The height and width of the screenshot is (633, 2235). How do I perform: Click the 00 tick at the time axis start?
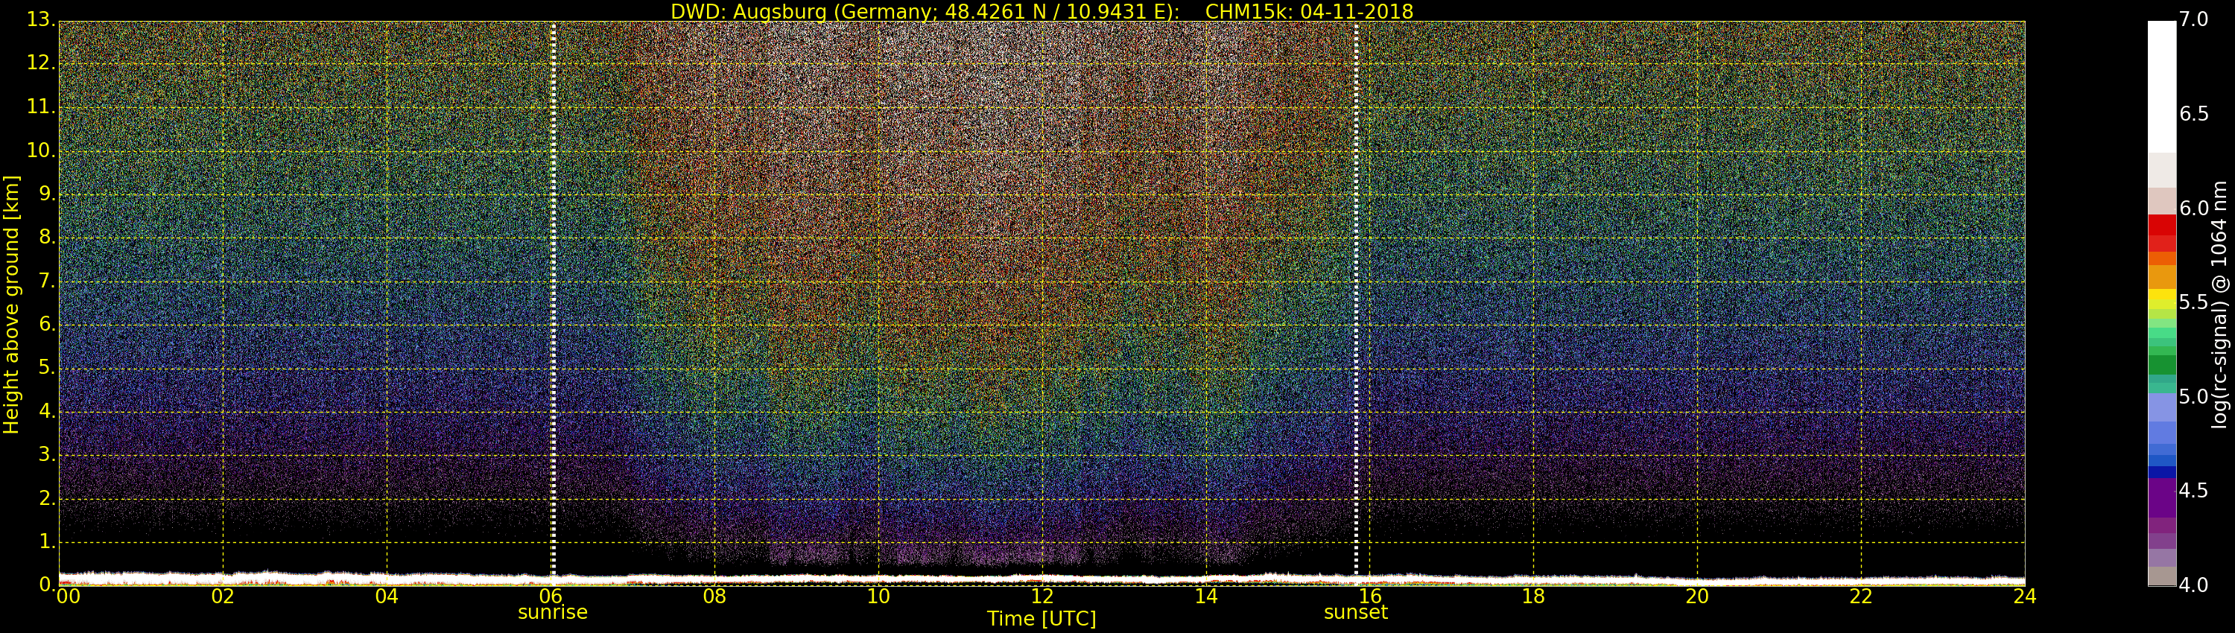tap(68, 597)
